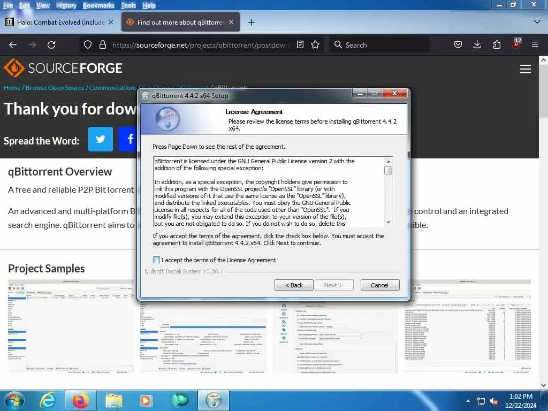Open the taskbar clock showing 1:02 PM
This screenshot has height=411, width=548.
click(x=521, y=401)
